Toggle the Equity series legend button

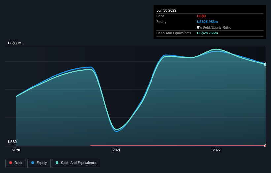39,163
